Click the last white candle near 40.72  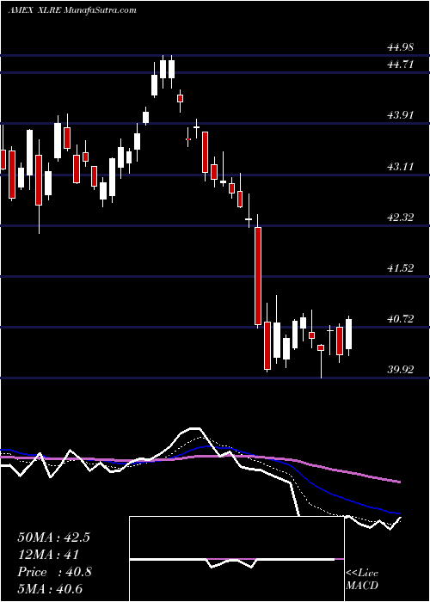click(x=348, y=334)
